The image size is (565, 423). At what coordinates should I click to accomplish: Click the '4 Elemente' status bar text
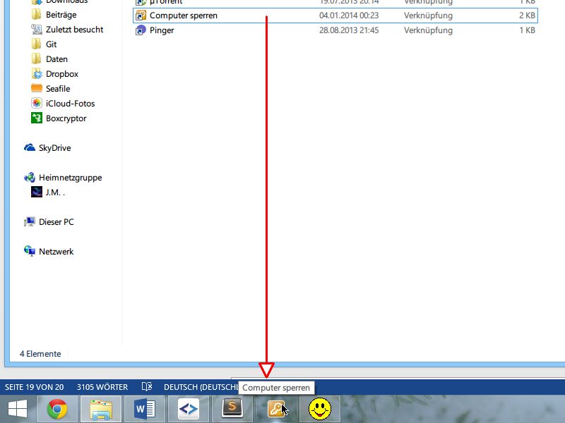click(40, 354)
